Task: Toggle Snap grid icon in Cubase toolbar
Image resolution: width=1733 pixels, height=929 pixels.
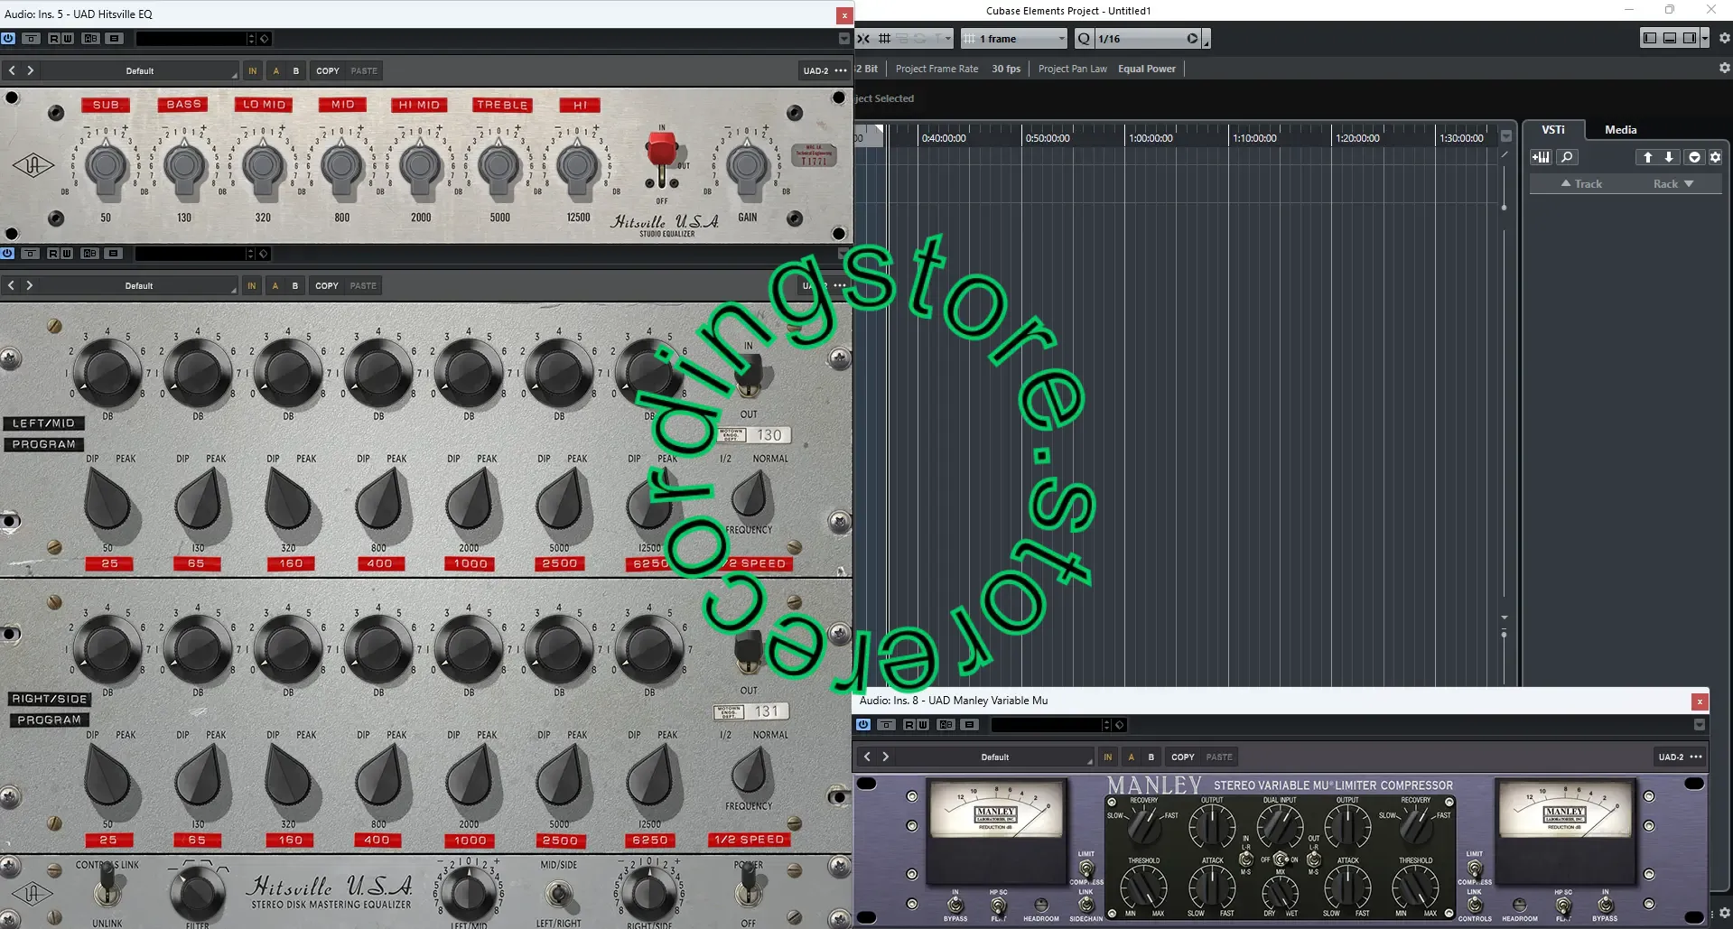Action: 884,39
